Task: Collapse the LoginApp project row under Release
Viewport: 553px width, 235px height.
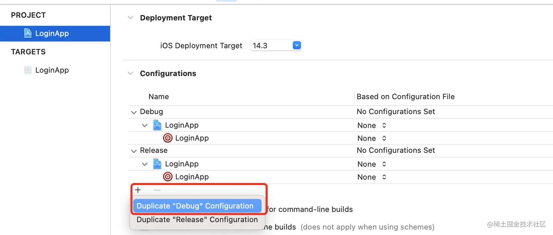Action: [145, 164]
